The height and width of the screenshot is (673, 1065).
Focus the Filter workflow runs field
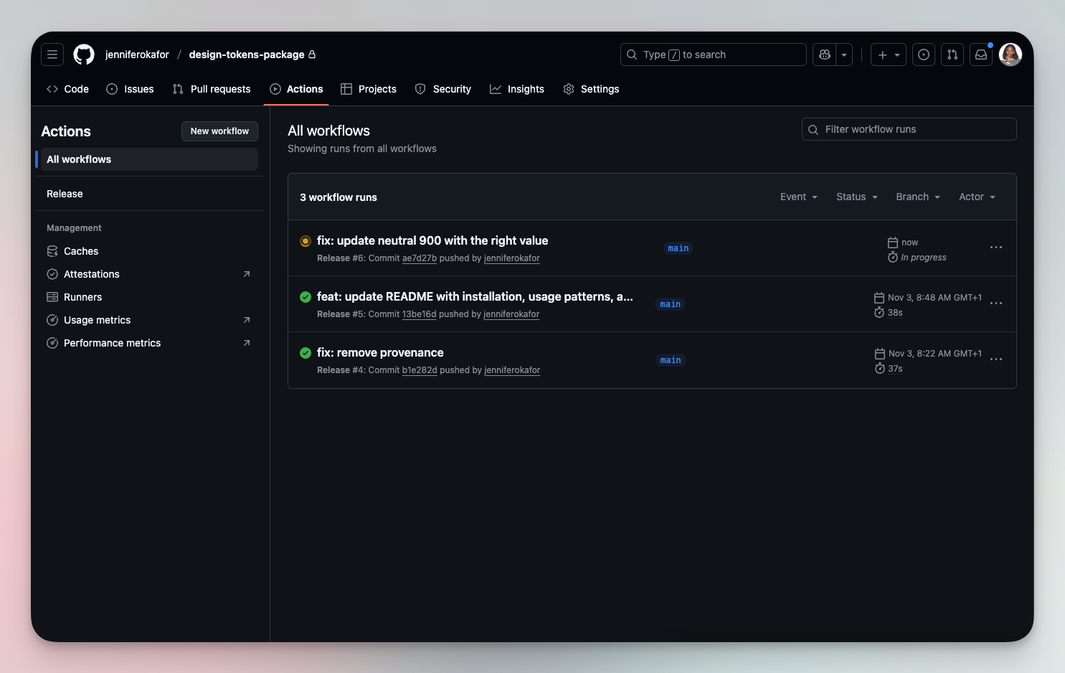909,129
